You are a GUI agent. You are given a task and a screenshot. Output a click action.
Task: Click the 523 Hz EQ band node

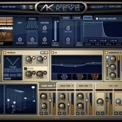coord(75,66)
